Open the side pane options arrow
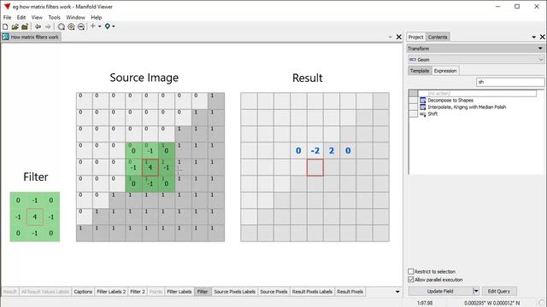This screenshot has width=547, height=307. (x=533, y=37)
